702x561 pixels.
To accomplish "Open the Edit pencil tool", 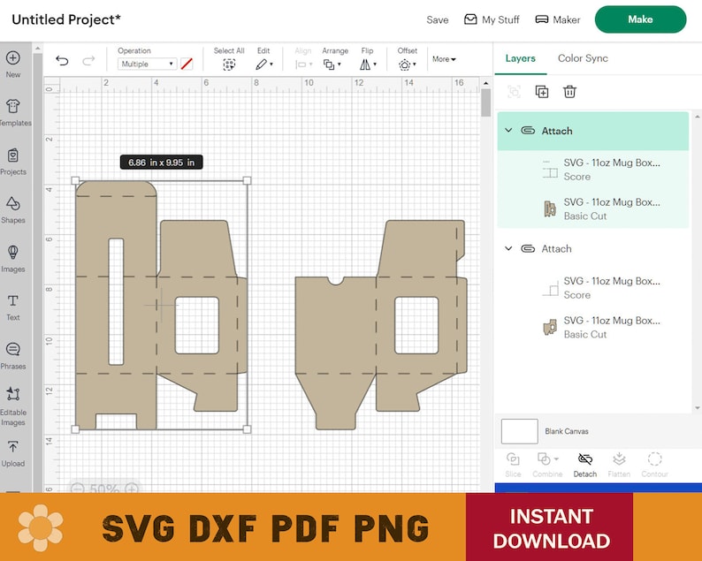I will 263,64.
